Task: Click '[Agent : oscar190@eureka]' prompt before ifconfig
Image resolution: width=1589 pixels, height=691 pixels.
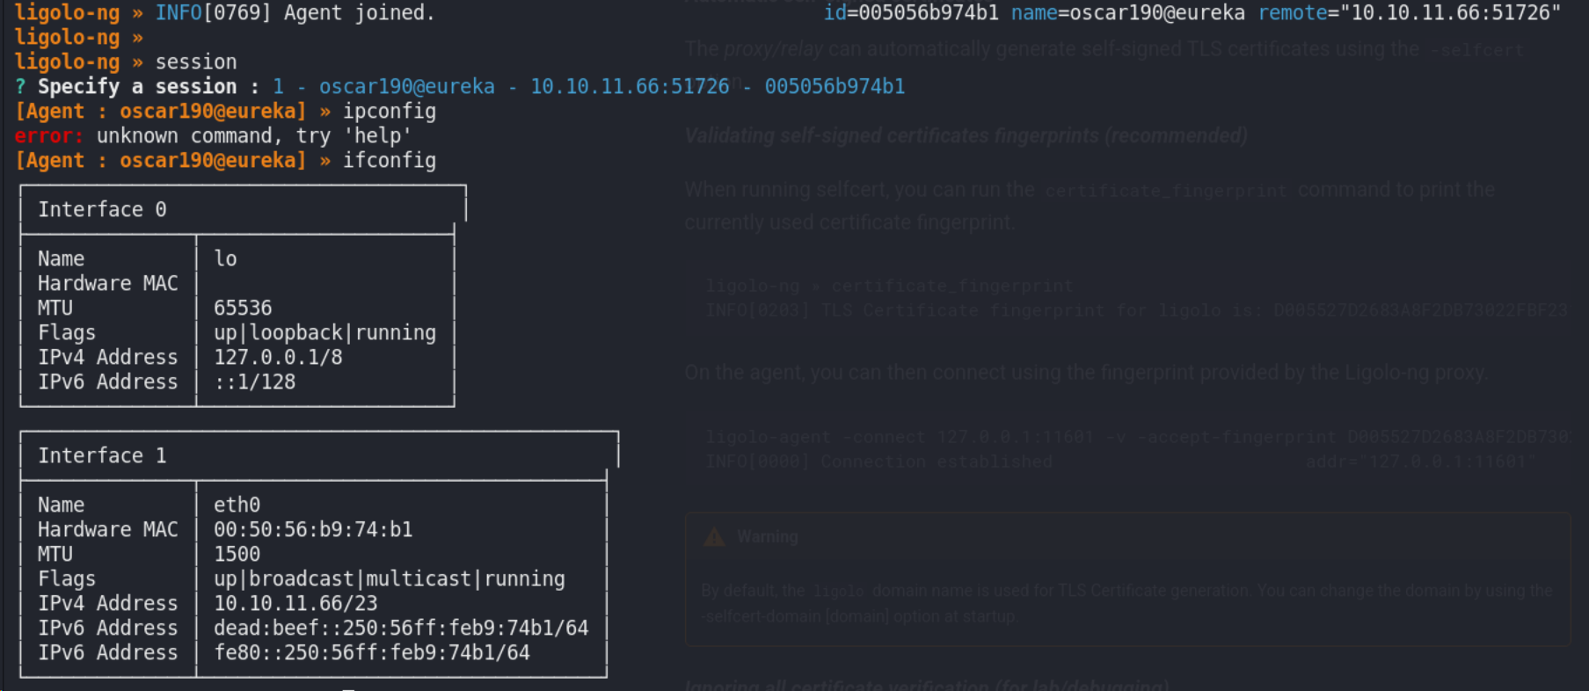Action: pyautogui.click(x=161, y=161)
